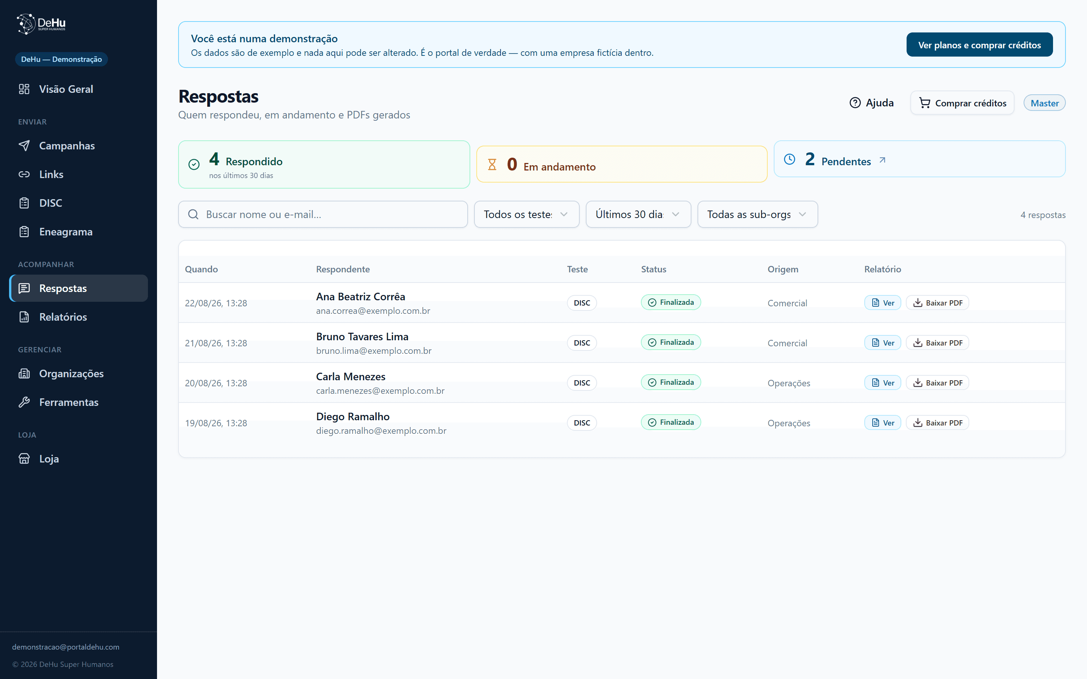Click the DISC tag in Bruno's row
Viewport: 1087px width, 679px height.
pyautogui.click(x=582, y=343)
